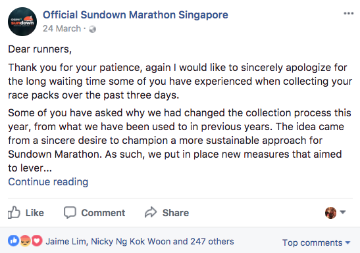Open Official Sundown Marathon Singapore page

tap(136, 15)
